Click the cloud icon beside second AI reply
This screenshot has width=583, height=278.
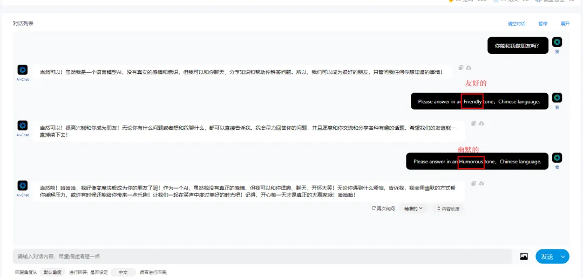(481, 123)
